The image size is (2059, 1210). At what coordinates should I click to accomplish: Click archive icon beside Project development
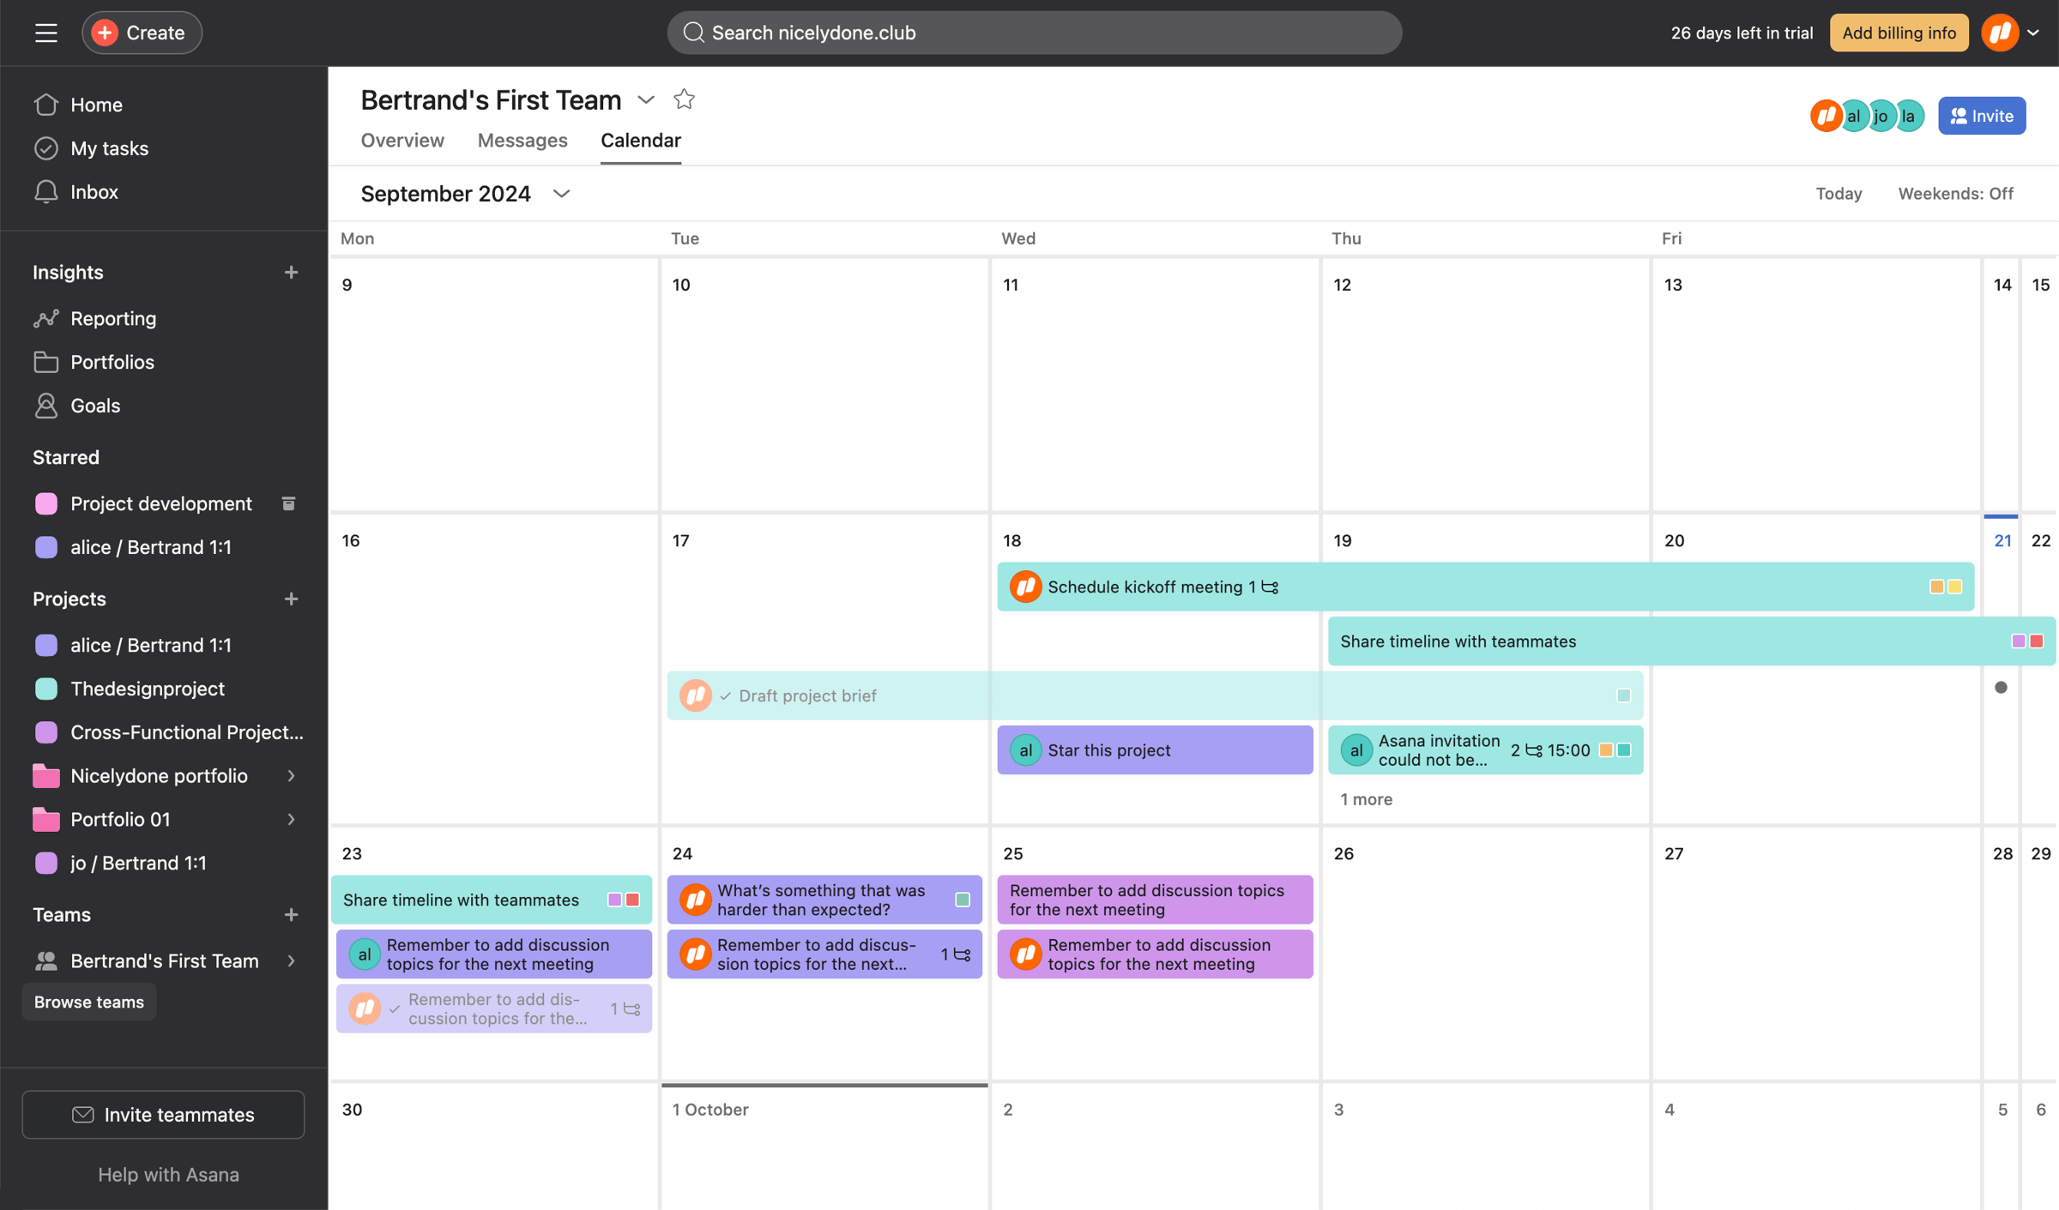288,503
